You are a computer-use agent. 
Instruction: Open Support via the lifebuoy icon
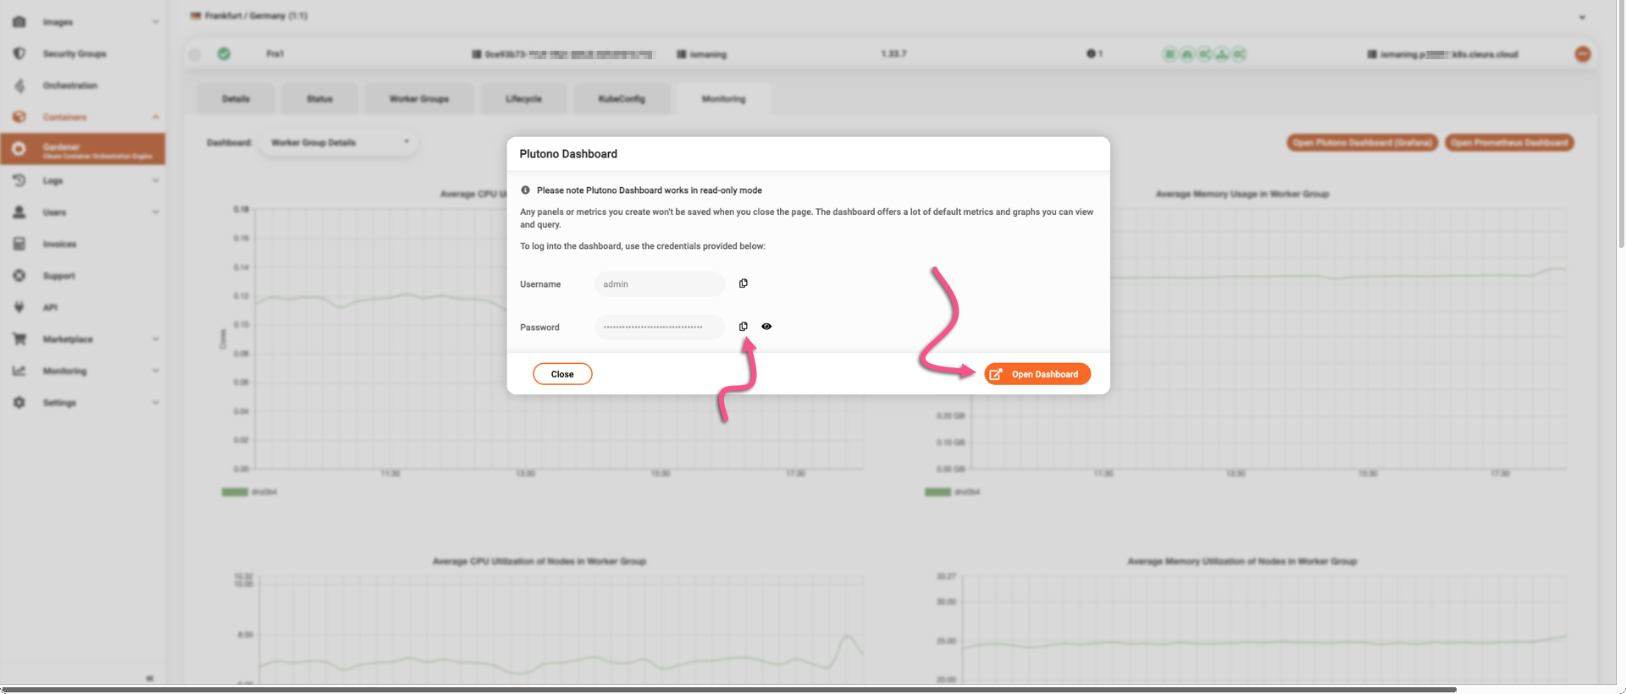[19, 276]
